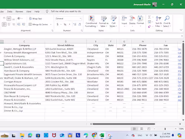Click the zoom slider handle
This screenshot has height=139, width=185.
pos(165,129)
